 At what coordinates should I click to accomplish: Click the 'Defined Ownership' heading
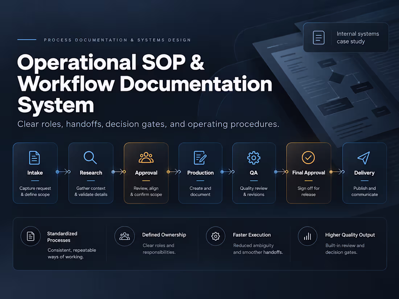[164, 235]
